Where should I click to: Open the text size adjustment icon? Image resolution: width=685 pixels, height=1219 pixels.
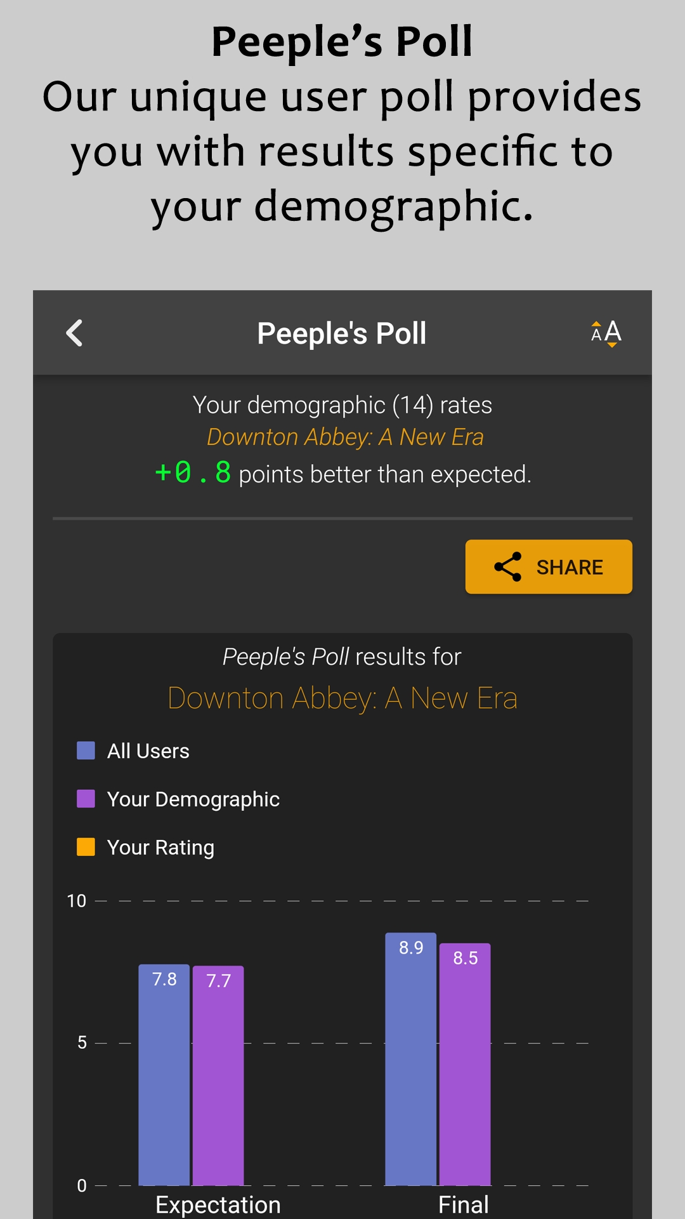pyautogui.click(x=606, y=333)
